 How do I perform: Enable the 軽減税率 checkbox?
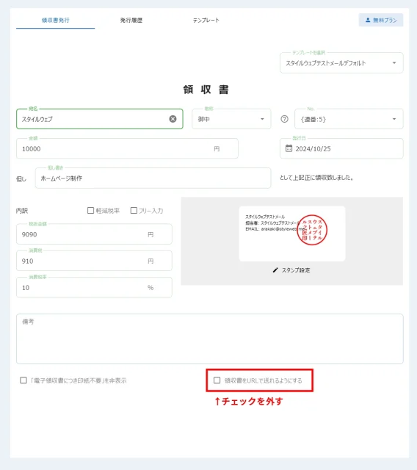[x=90, y=211]
